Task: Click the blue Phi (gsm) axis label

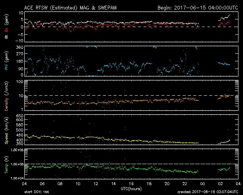Action: tap(6, 61)
